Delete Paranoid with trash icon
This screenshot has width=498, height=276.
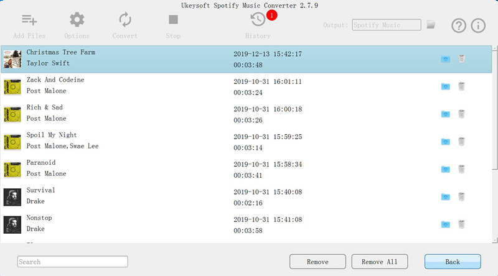pos(461,169)
